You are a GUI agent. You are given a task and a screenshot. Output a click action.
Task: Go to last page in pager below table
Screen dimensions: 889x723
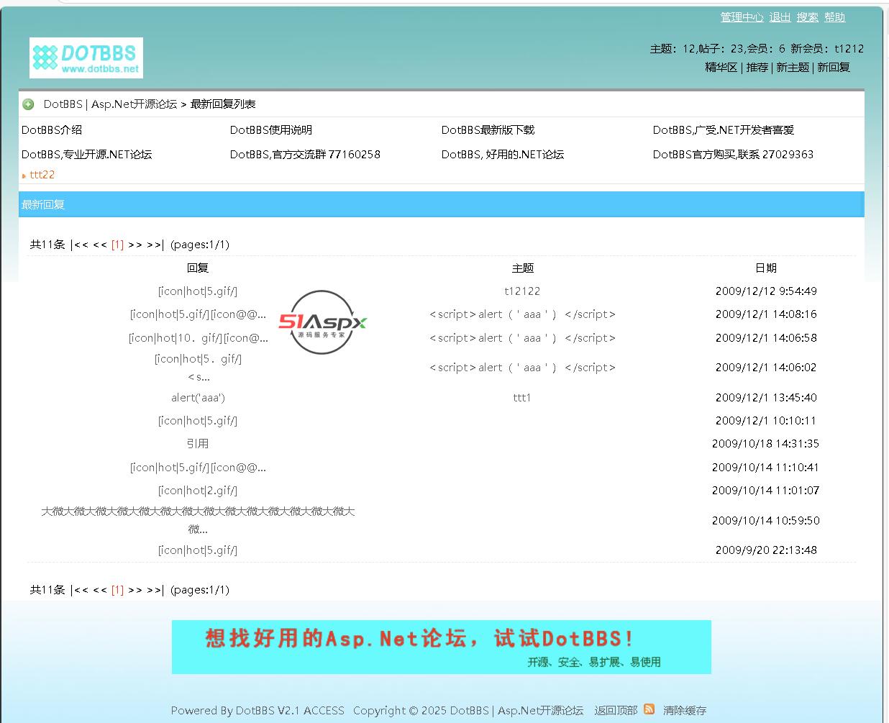coord(156,590)
